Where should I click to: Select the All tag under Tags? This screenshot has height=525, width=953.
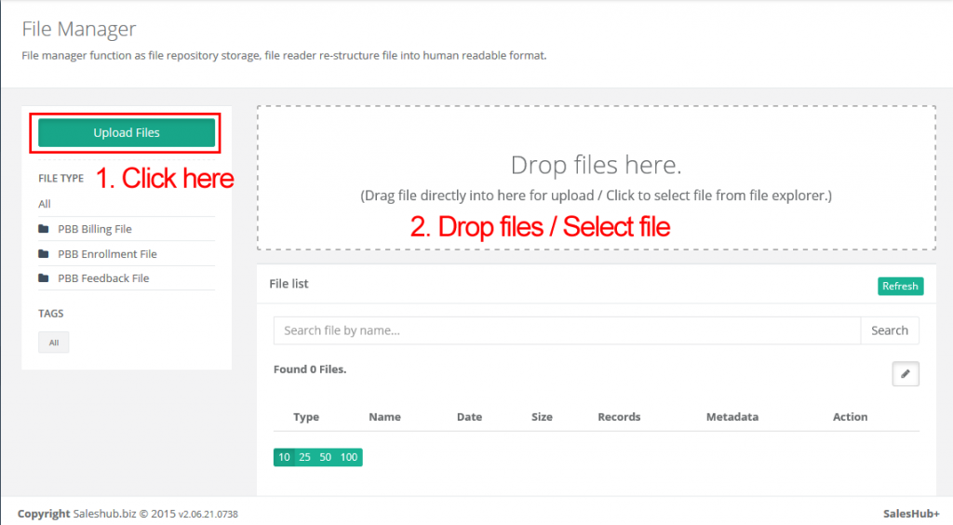54,343
